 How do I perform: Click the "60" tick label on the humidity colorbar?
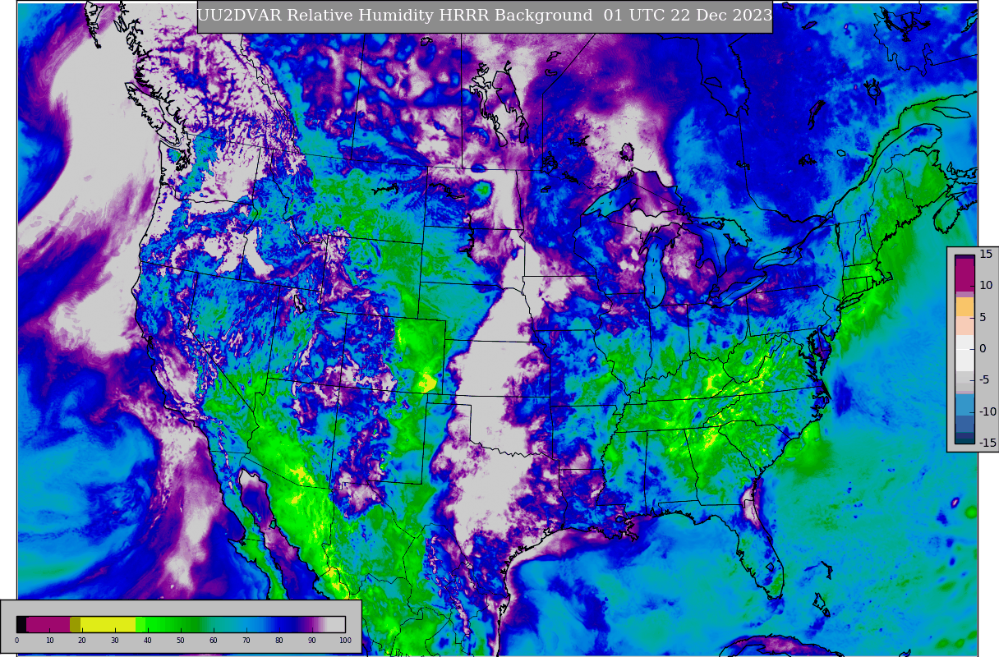(213, 641)
